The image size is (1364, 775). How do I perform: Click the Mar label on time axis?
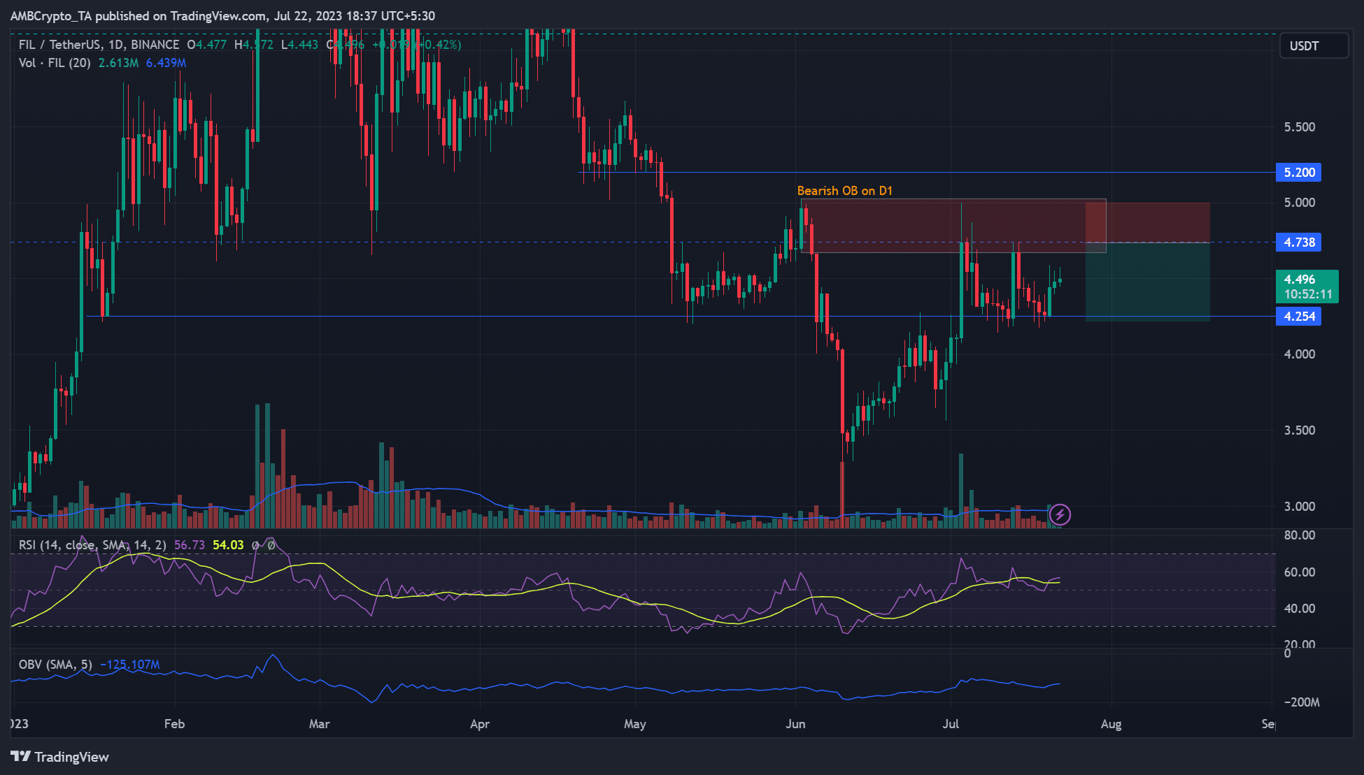point(319,724)
